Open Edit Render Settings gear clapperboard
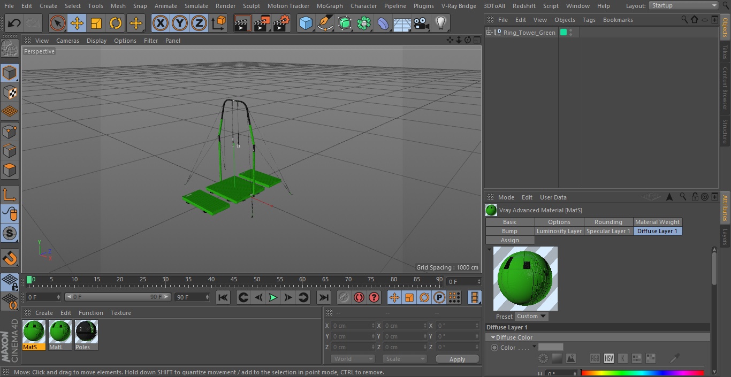The width and height of the screenshot is (731, 377). 281,24
